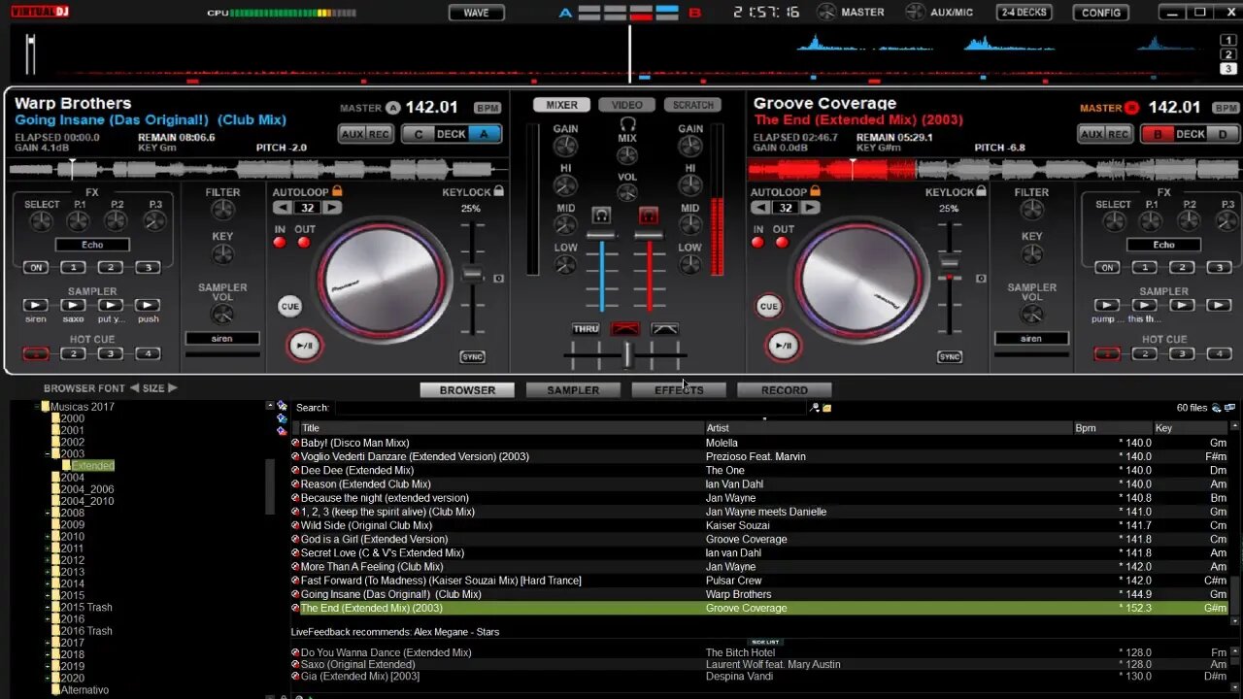Screen dimensions: 1243x699
Task: Select the THRU crossfader curve
Action: click(586, 329)
